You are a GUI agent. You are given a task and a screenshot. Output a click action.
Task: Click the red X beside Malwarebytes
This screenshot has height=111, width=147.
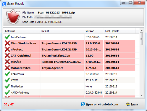click(7, 68)
